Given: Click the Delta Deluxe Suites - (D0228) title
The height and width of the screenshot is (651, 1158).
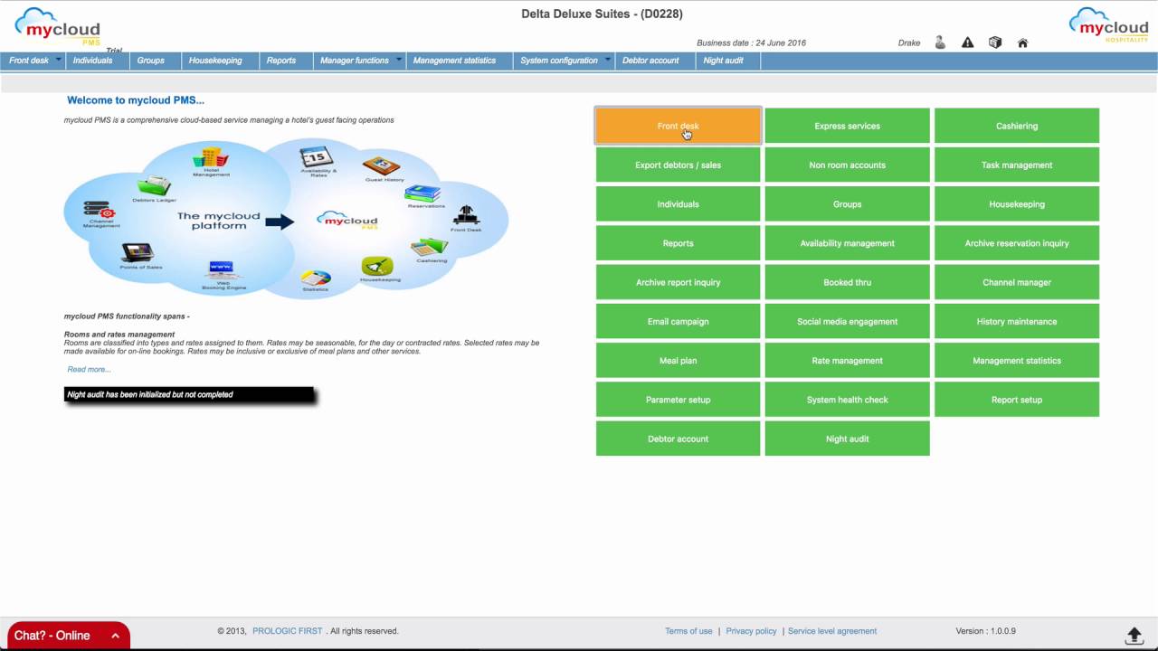Looking at the screenshot, I should pyautogui.click(x=602, y=14).
